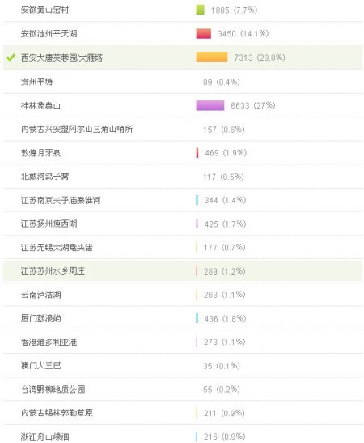The width and height of the screenshot is (364, 443).
Task: Choose the 厦门鼓浪屿 option
Action: [183, 318]
